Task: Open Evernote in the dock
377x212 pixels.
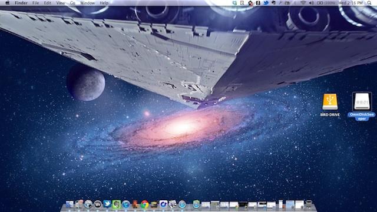Action: pos(117,204)
